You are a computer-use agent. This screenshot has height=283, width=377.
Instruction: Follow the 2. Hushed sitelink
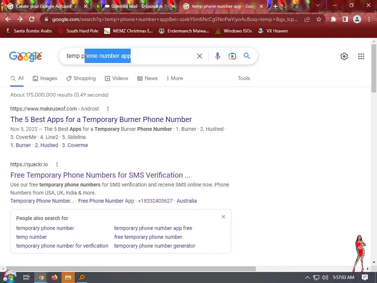[46, 145]
